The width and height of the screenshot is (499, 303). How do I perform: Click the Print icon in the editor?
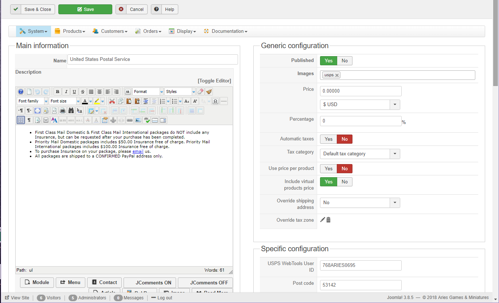coord(63,110)
